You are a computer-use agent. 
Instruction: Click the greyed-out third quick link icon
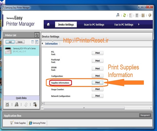(26, 105)
